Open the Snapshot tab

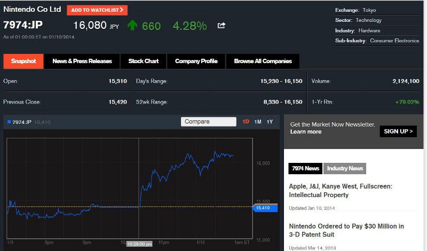pyautogui.click(x=23, y=61)
